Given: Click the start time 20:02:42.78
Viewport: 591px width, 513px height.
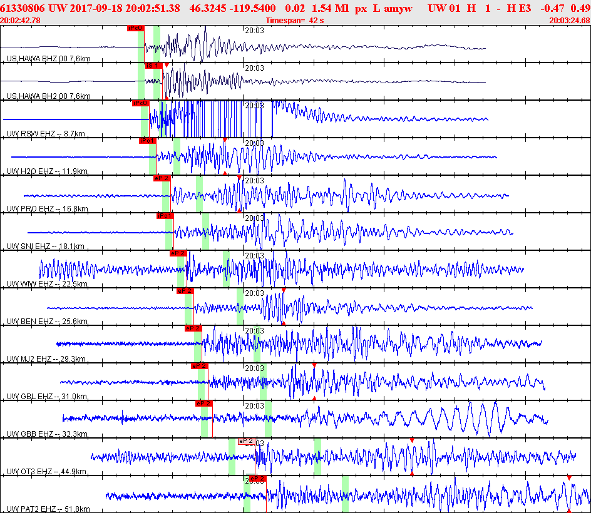Looking at the screenshot, I should coord(21,21).
